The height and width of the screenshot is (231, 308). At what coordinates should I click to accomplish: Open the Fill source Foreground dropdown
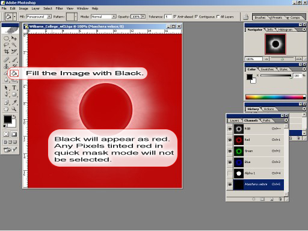tap(49, 17)
